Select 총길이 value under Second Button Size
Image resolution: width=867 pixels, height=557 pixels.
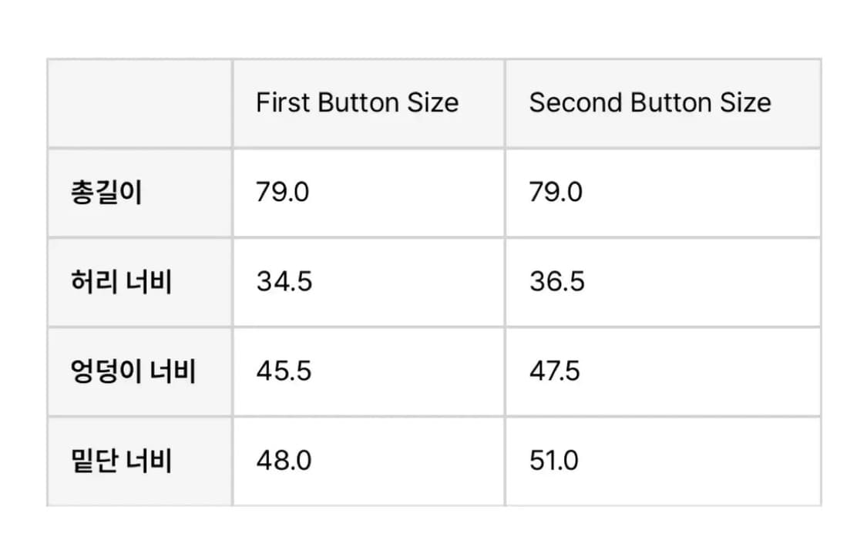pos(556,193)
